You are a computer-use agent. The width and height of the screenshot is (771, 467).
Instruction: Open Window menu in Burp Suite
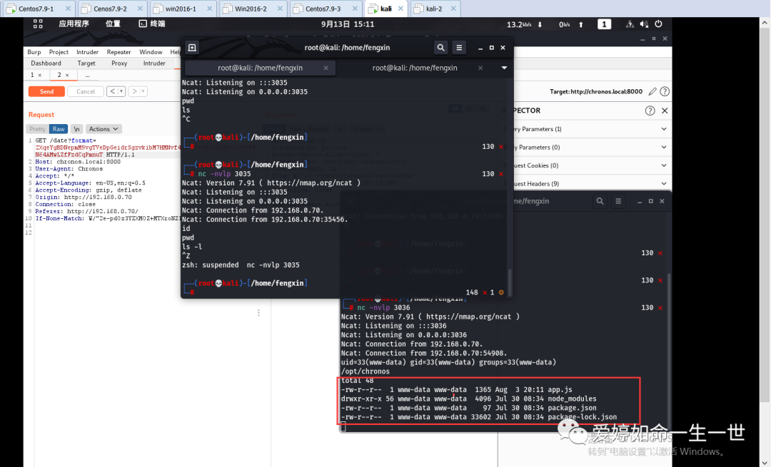151,52
